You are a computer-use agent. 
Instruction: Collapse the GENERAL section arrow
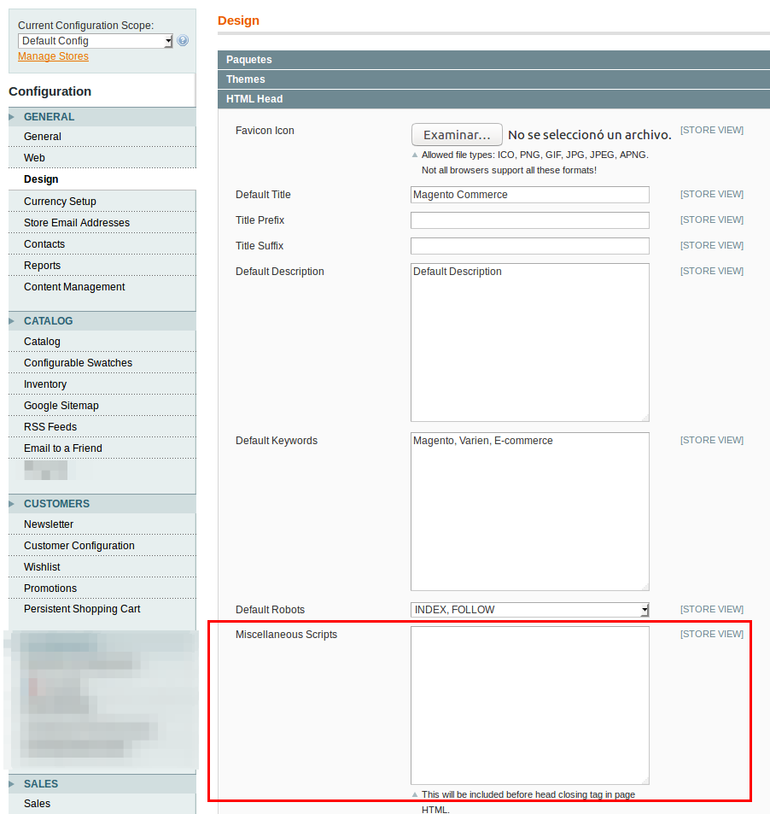12,117
